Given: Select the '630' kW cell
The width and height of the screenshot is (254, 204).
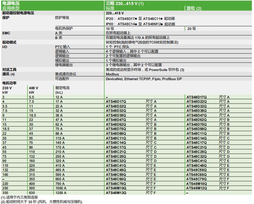Looking at the screenshot, I should 32,193.
